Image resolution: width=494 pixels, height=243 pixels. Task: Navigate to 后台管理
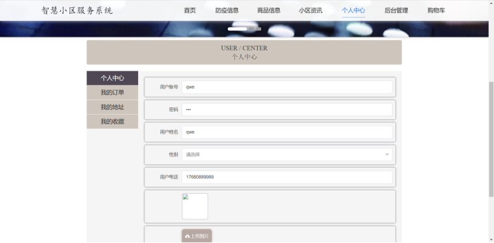pos(397,10)
